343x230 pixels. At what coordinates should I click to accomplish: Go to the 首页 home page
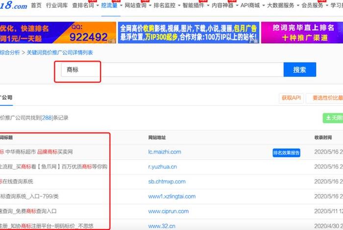pos(36,5)
